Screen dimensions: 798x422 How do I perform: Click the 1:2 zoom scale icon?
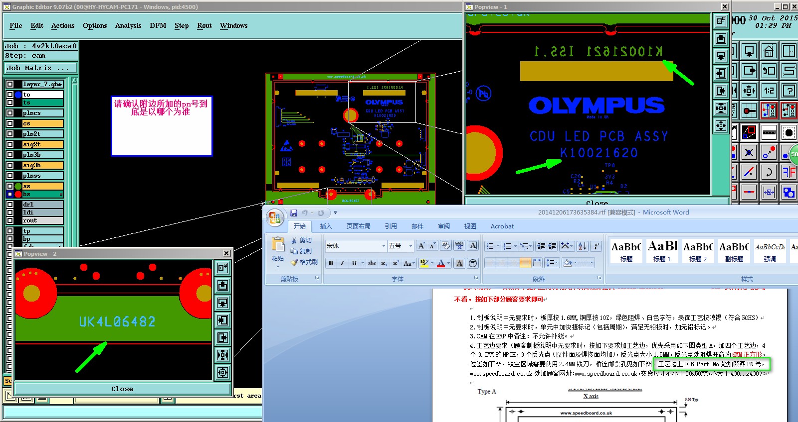pyautogui.click(x=769, y=91)
